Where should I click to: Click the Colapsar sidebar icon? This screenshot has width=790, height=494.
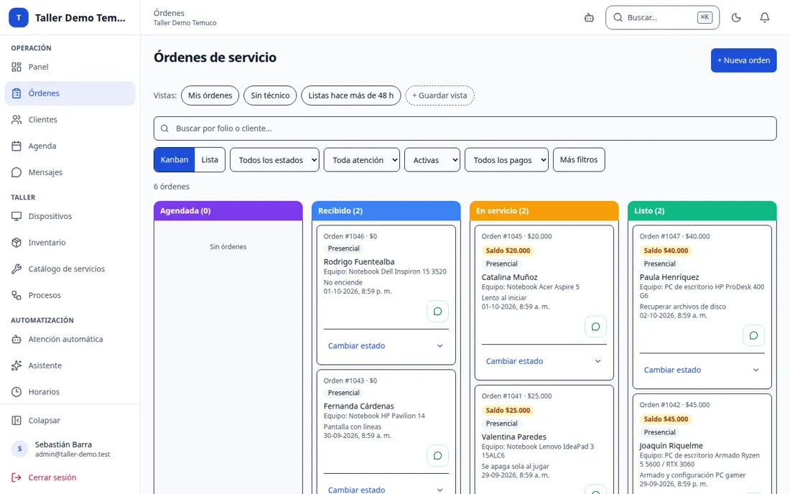click(x=17, y=421)
